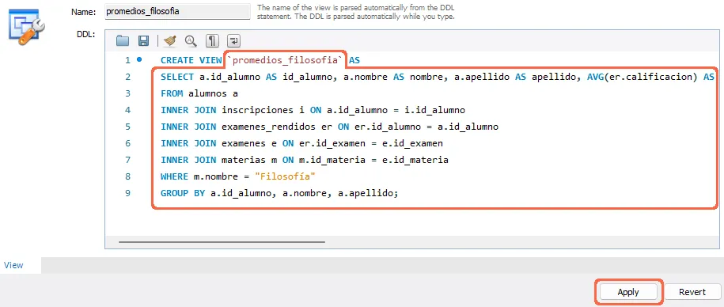The height and width of the screenshot is (307, 724).
Task: Focus the Name field containing promedios_filosofia
Action: tap(177, 12)
